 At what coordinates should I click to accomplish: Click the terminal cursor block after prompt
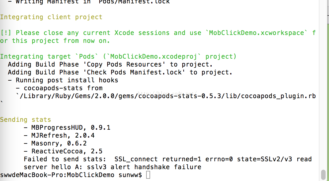(148, 175)
